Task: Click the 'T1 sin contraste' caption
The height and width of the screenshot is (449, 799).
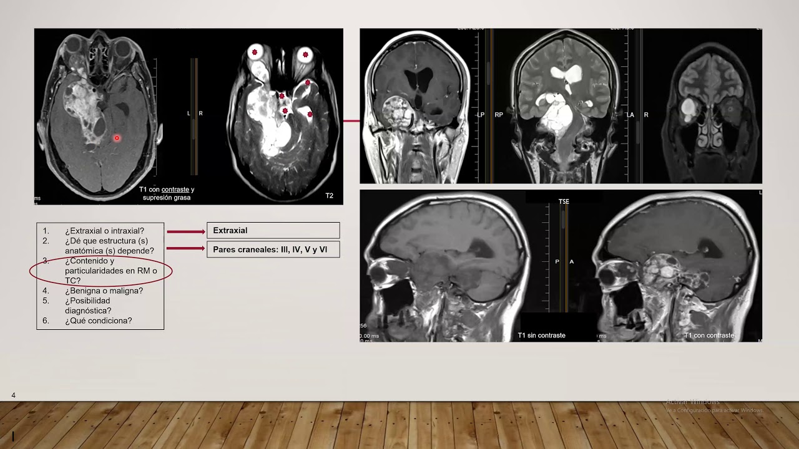Action: click(x=541, y=336)
